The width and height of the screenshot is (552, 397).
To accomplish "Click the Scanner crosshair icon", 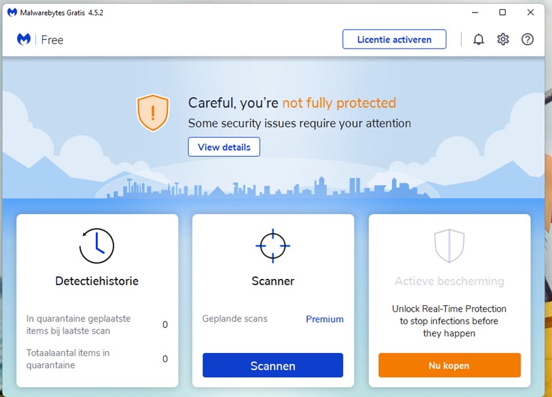I will point(273,246).
